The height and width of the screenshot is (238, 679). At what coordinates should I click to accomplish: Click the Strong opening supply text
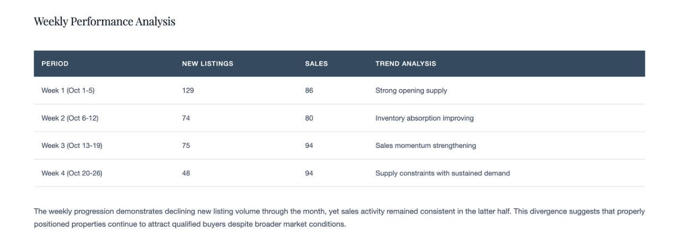[411, 91]
